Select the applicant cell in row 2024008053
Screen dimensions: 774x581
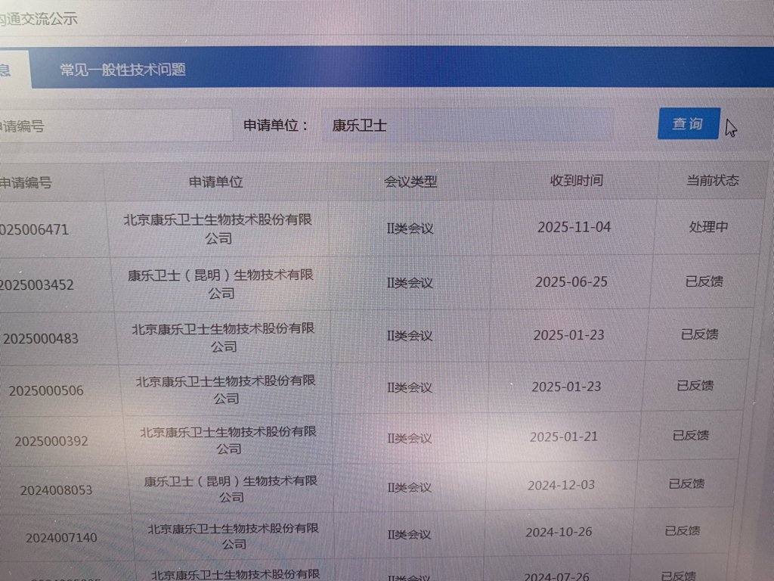pyautogui.click(x=231, y=489)
